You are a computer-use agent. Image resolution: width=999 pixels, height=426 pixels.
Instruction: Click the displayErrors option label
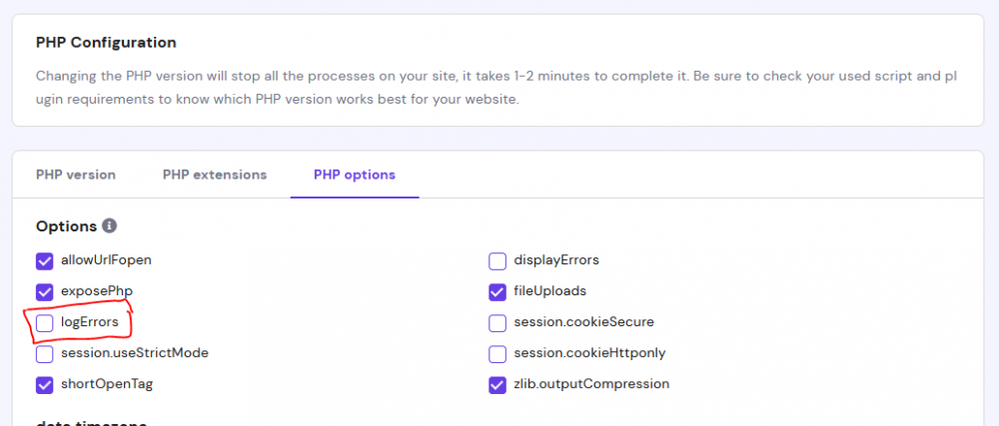pyautogui.click(x=556, y=260)
